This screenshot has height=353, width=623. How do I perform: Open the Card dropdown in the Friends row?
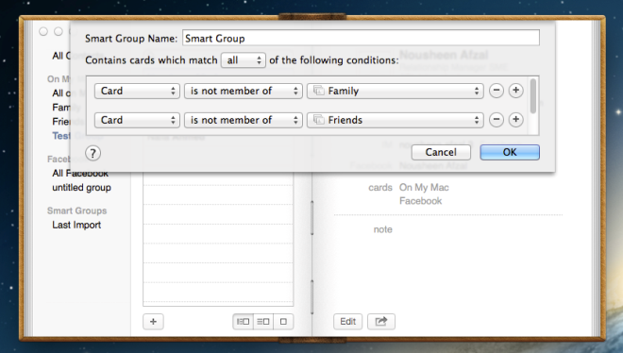tap(137, 120)
